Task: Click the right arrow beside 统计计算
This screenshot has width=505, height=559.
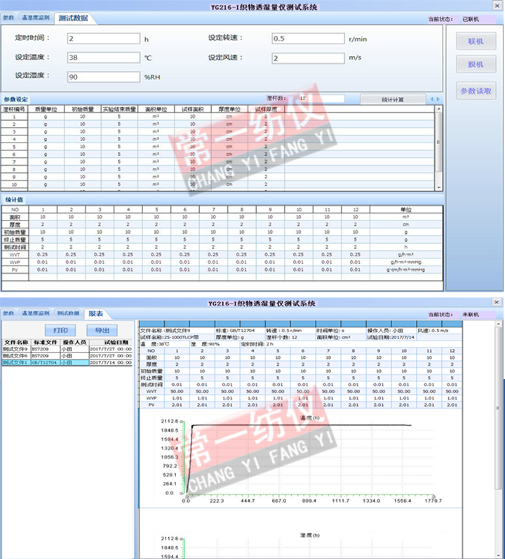Action: point(439,99)
